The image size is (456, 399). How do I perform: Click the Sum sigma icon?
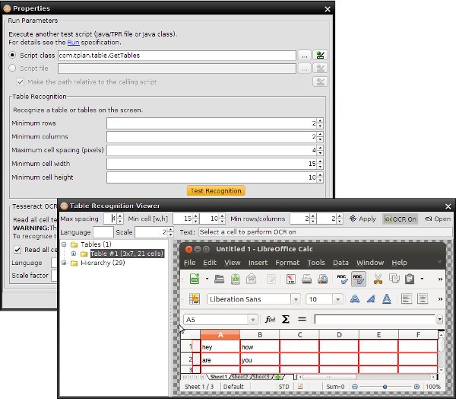click(286, 319)
